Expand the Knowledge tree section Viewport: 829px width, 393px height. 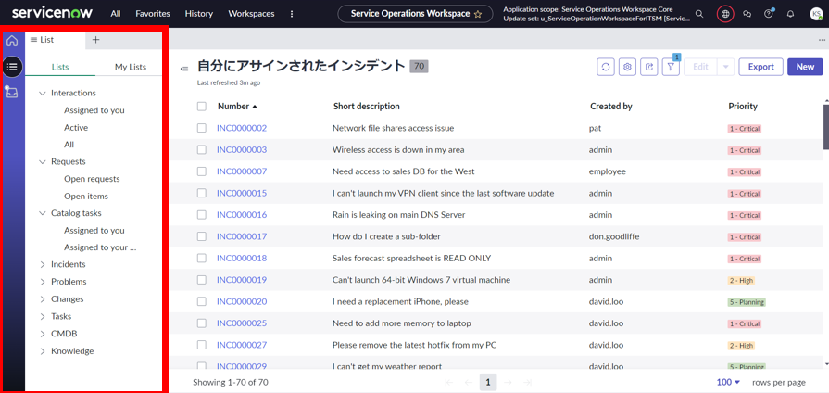pos(43,351)
